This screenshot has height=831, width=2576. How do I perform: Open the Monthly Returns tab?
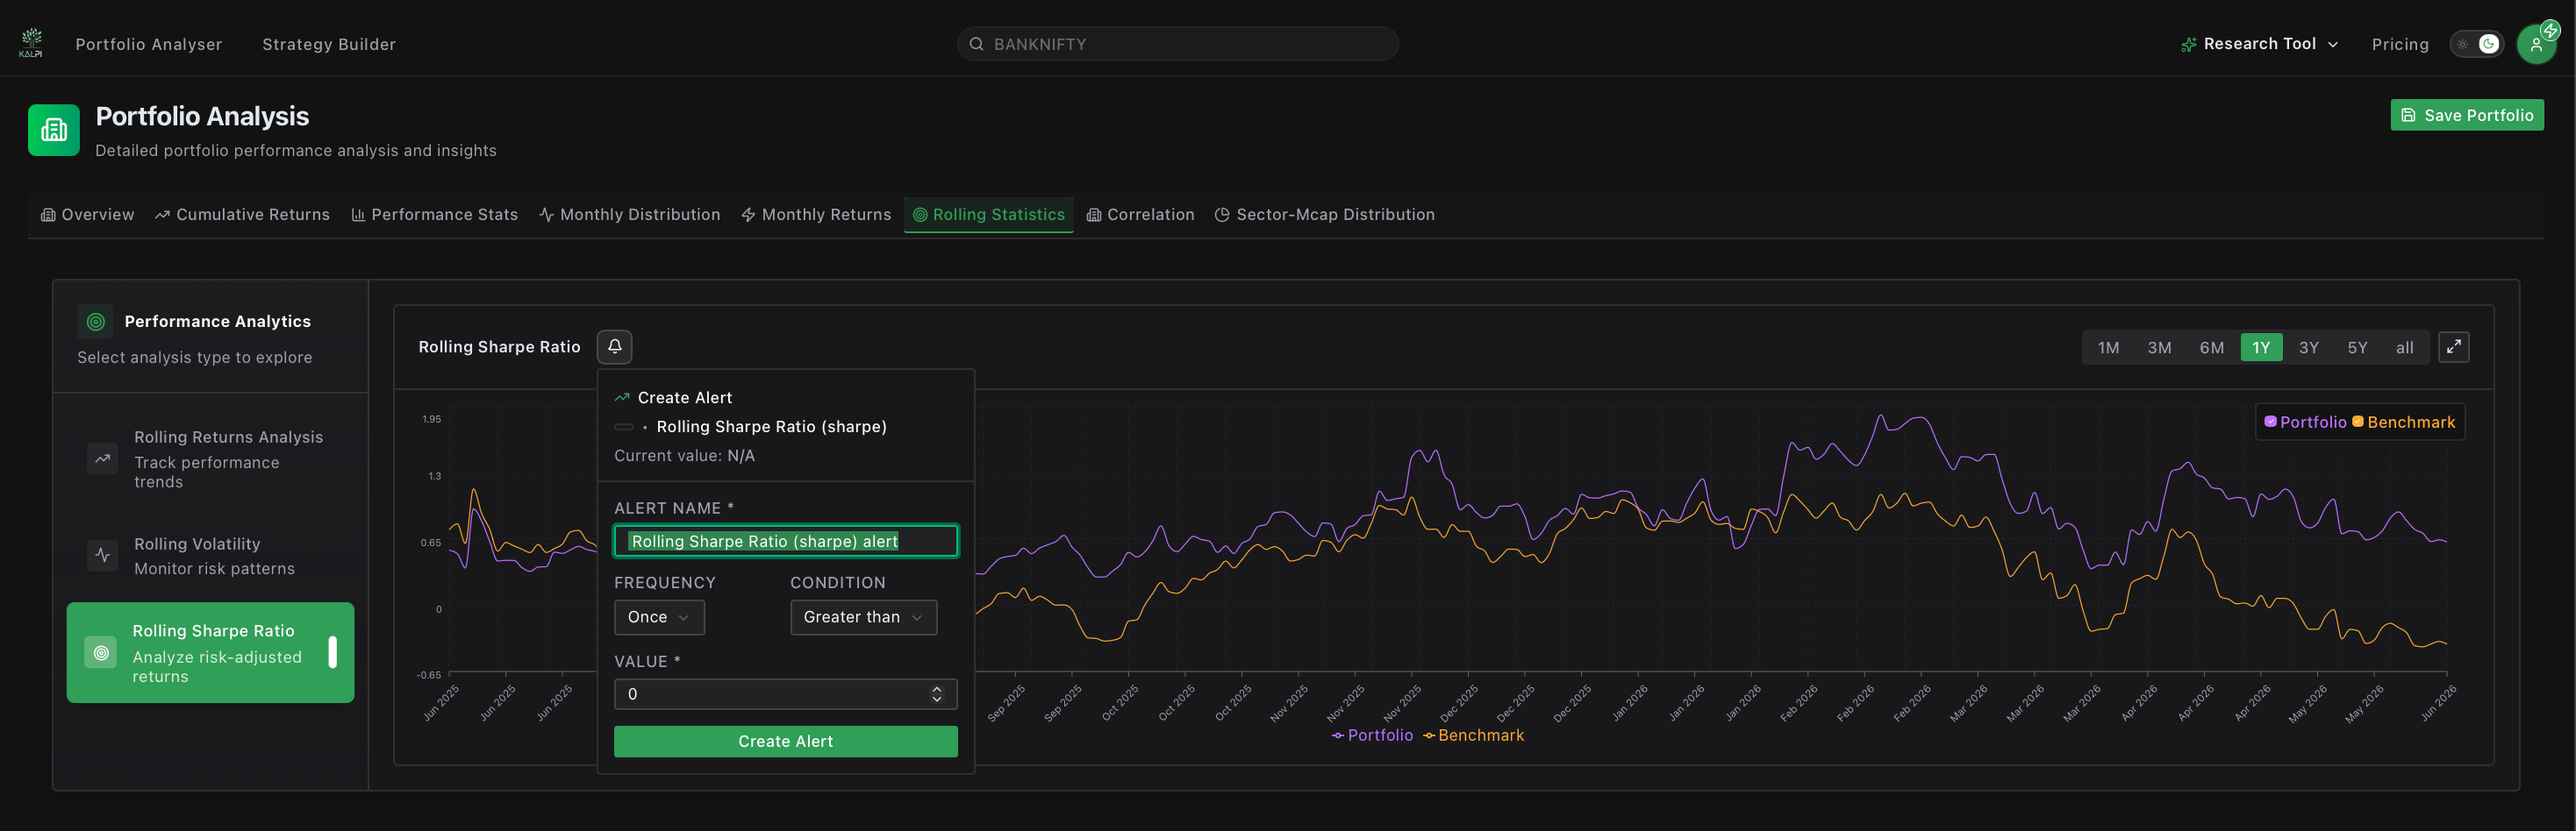click(x=816, y=215)
